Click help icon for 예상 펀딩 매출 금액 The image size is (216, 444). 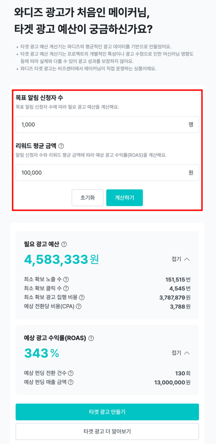click(x=71, y=382)
